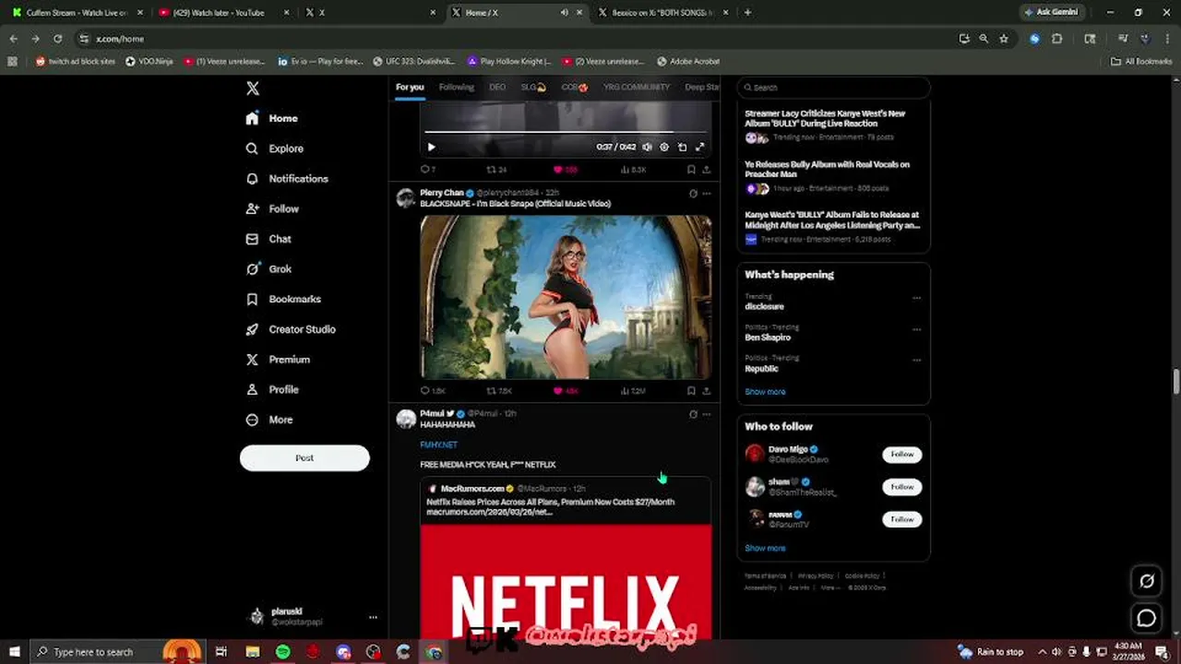Bookmark this page with the star icon
This screenshot has width=1181, height=664.
pyautogui.click(x=1004, y=39)
